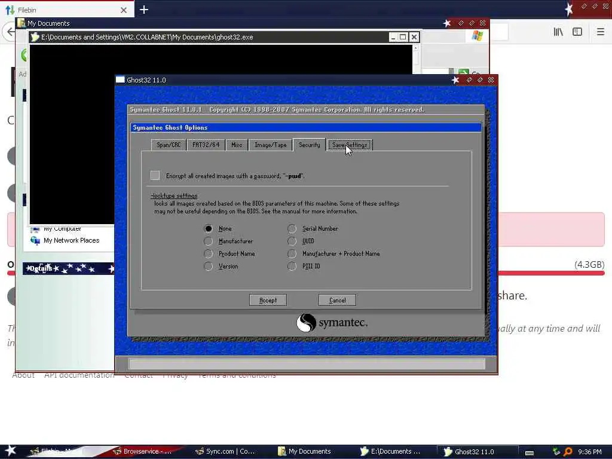Click the My Network Places icon
This screenshot has height=459, width=612.
(35, 240)
